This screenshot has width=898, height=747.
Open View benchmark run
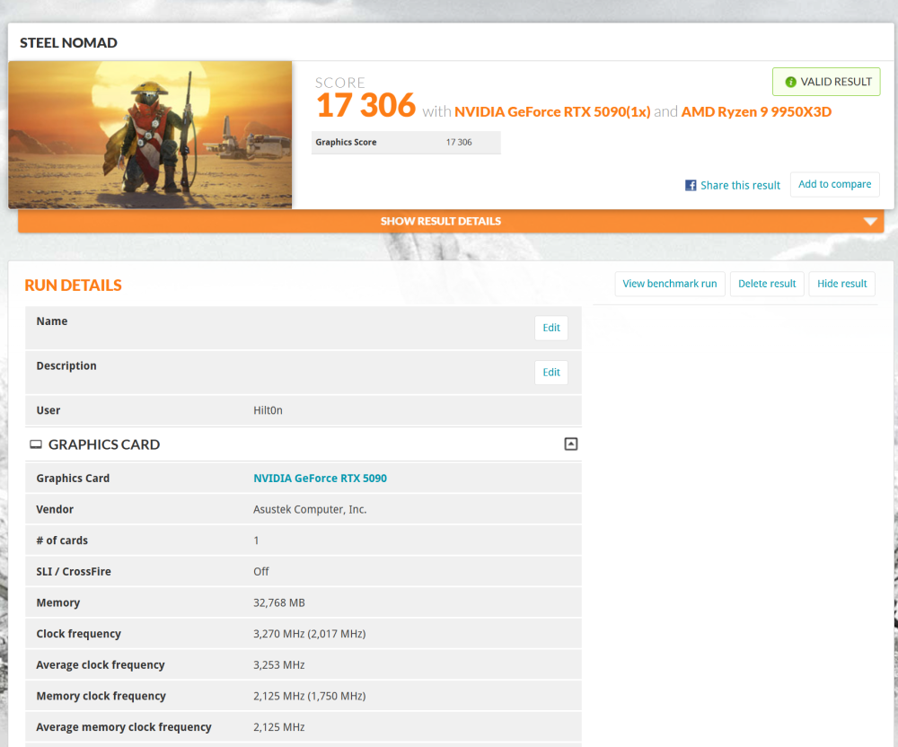[669, 284]
